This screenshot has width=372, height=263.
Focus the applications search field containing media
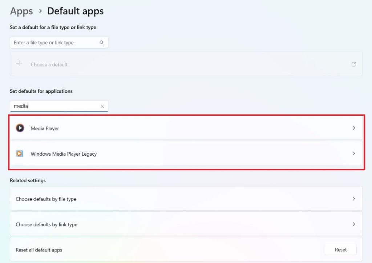[59, 106]
